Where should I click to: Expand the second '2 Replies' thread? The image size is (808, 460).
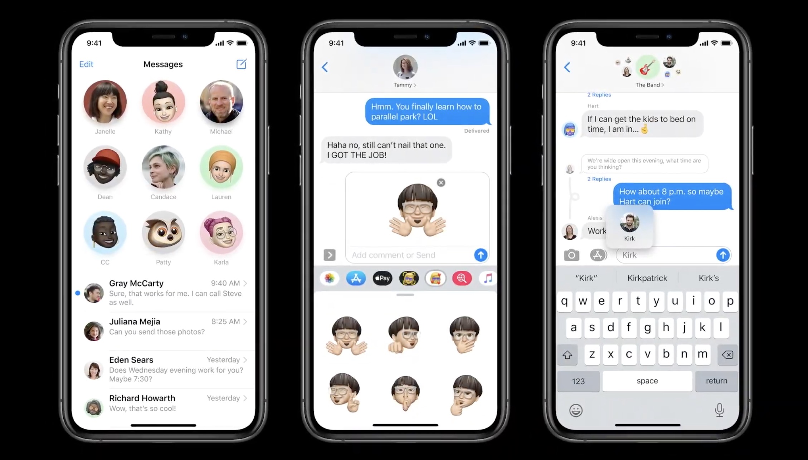[x=599, y=178]
